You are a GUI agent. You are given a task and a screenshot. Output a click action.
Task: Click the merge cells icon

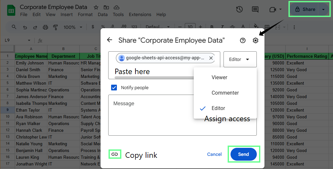[278, 27]
